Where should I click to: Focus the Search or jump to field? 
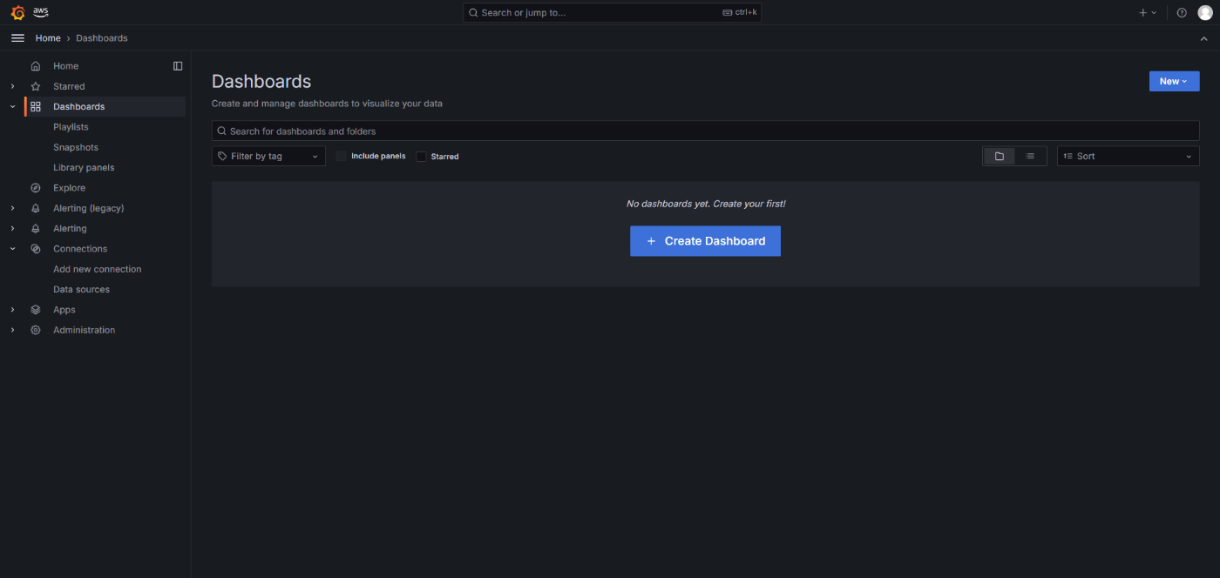(612, 12)
